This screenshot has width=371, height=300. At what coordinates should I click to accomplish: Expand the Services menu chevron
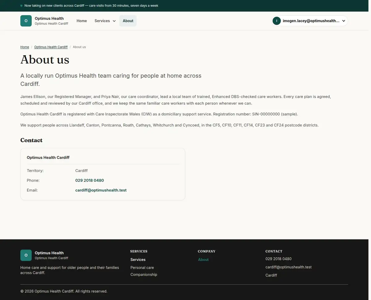114,21
